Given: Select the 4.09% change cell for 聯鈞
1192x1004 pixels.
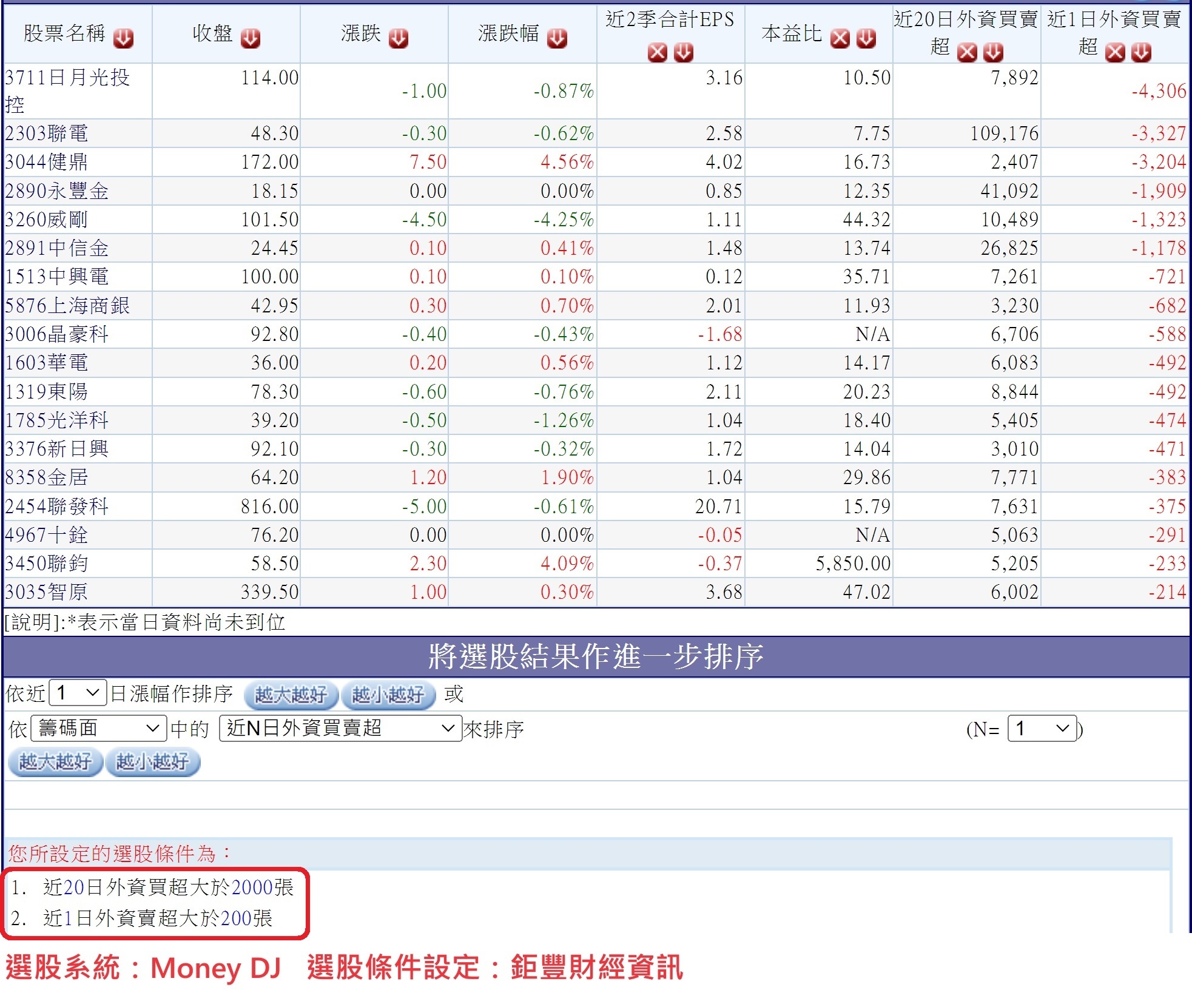Looking at the screenshot, I should click(567, 564).
